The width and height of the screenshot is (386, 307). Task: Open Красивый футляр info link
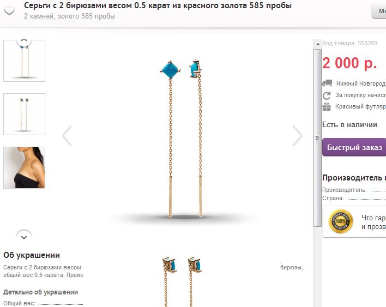pos(360,106)
